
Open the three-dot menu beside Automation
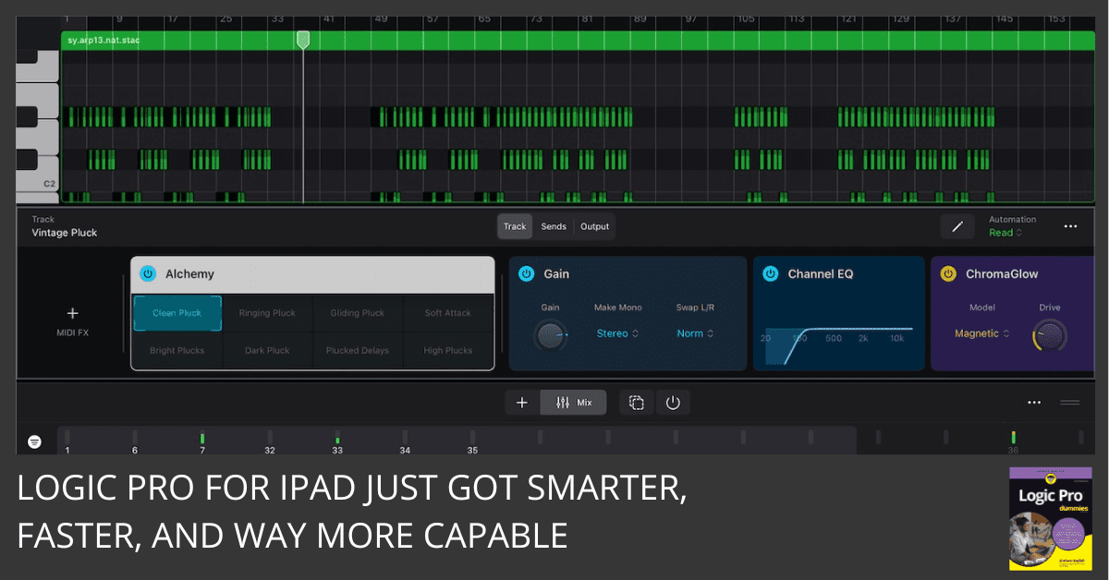point(1070,226)
